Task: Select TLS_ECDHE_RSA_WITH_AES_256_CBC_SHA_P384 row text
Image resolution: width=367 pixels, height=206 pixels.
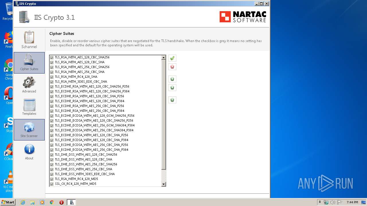Action: click(89, 111)
